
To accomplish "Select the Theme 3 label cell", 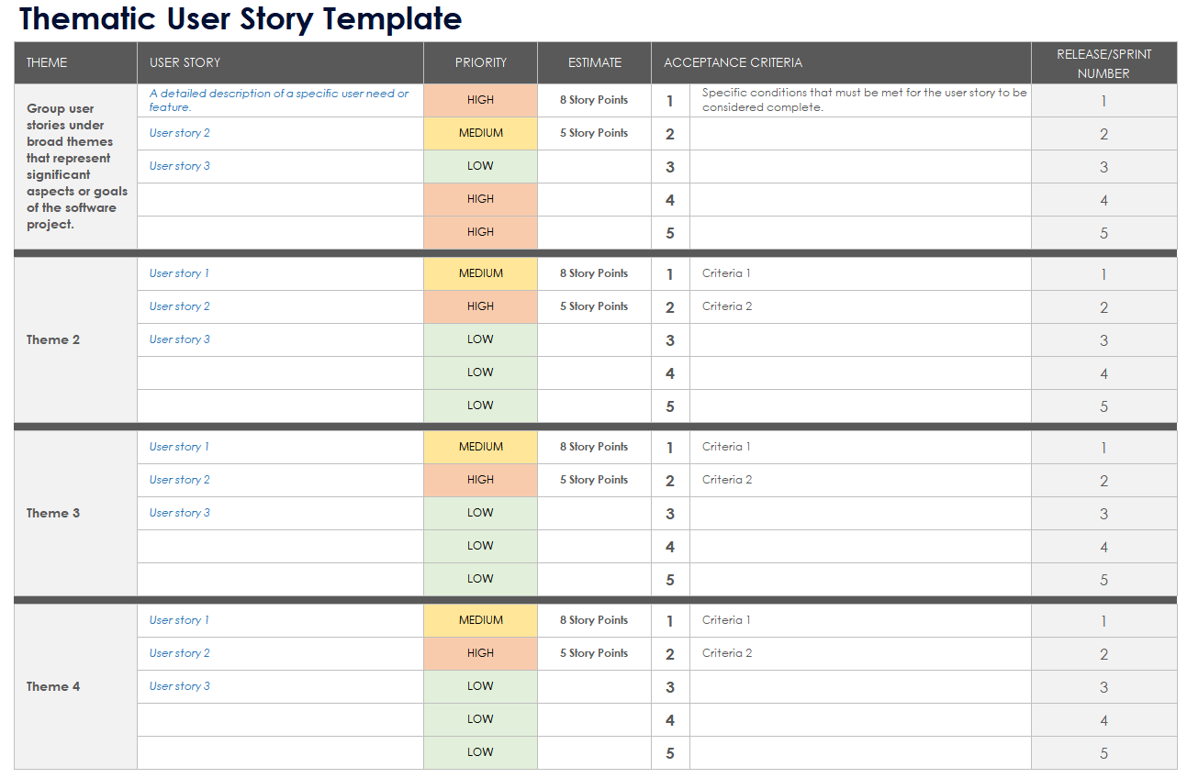I will [53, 513].
